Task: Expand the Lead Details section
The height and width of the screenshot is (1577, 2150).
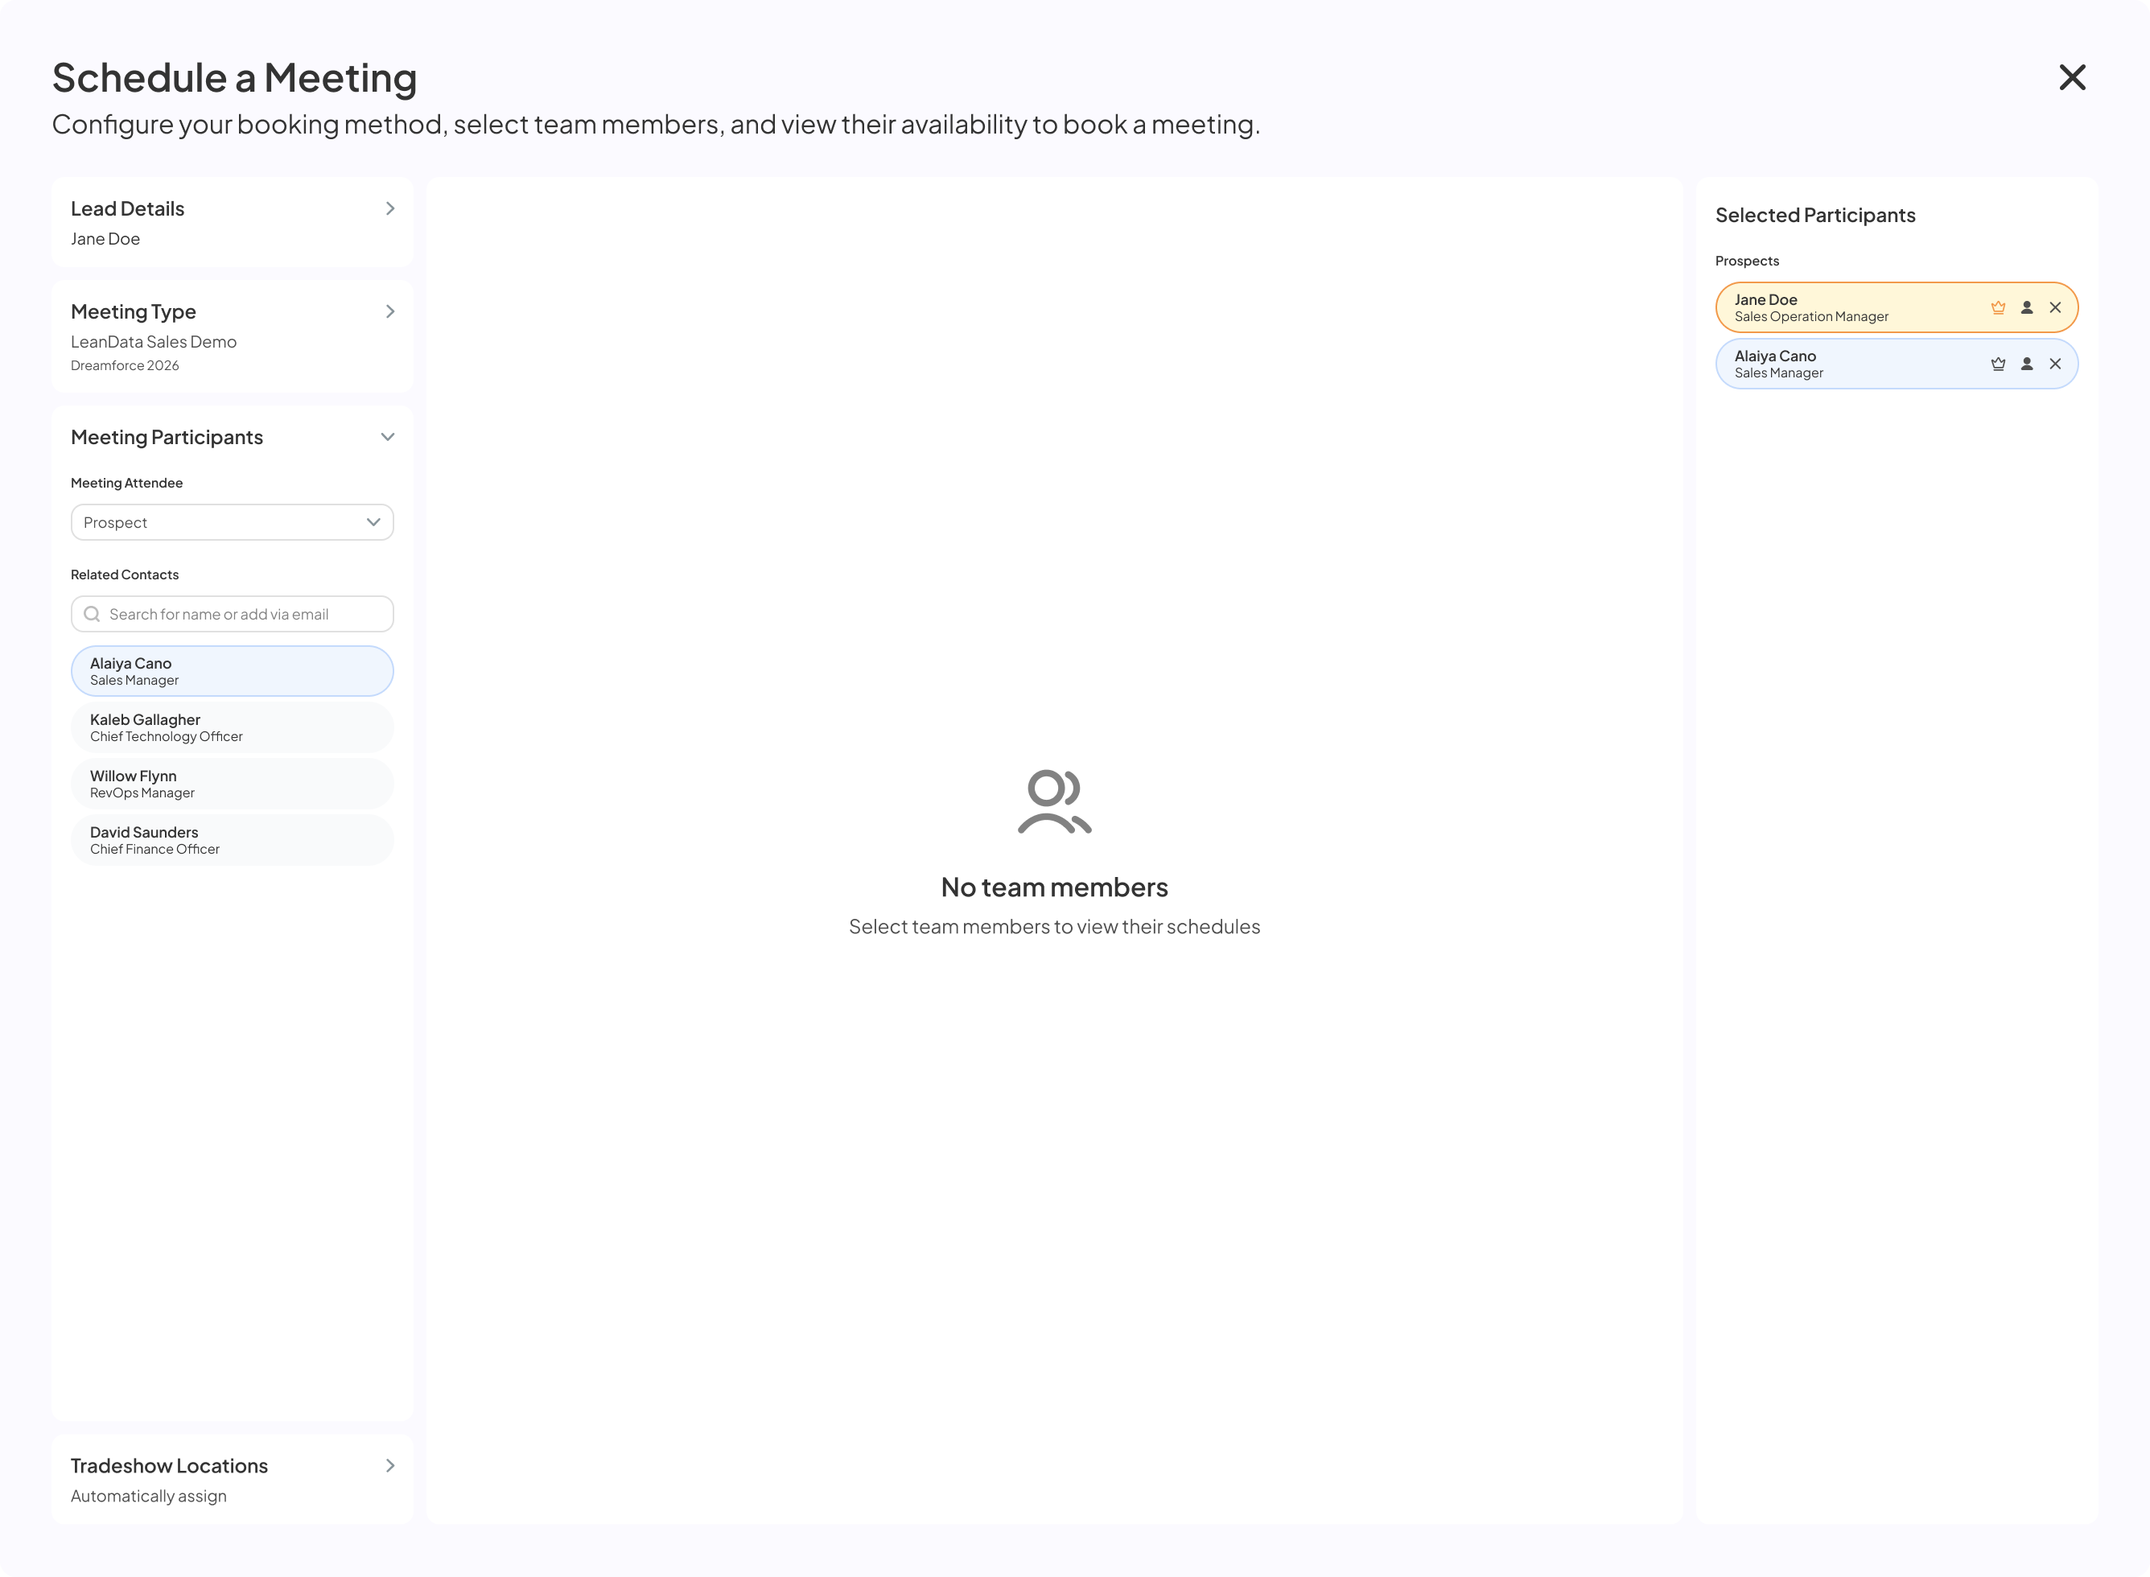Action: tap(389, 209)
